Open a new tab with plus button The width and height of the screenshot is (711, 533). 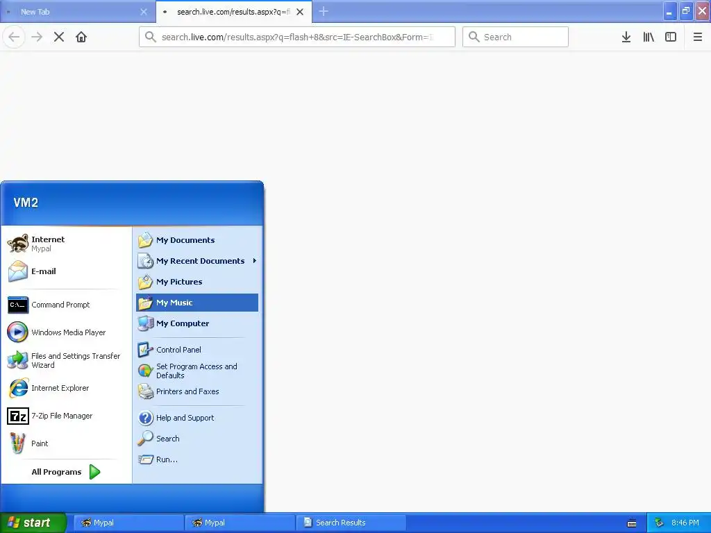pos(324,11)
